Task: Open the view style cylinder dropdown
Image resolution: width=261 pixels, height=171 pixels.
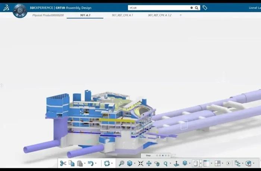Action: pyautogui.click(x=201, y=164)
